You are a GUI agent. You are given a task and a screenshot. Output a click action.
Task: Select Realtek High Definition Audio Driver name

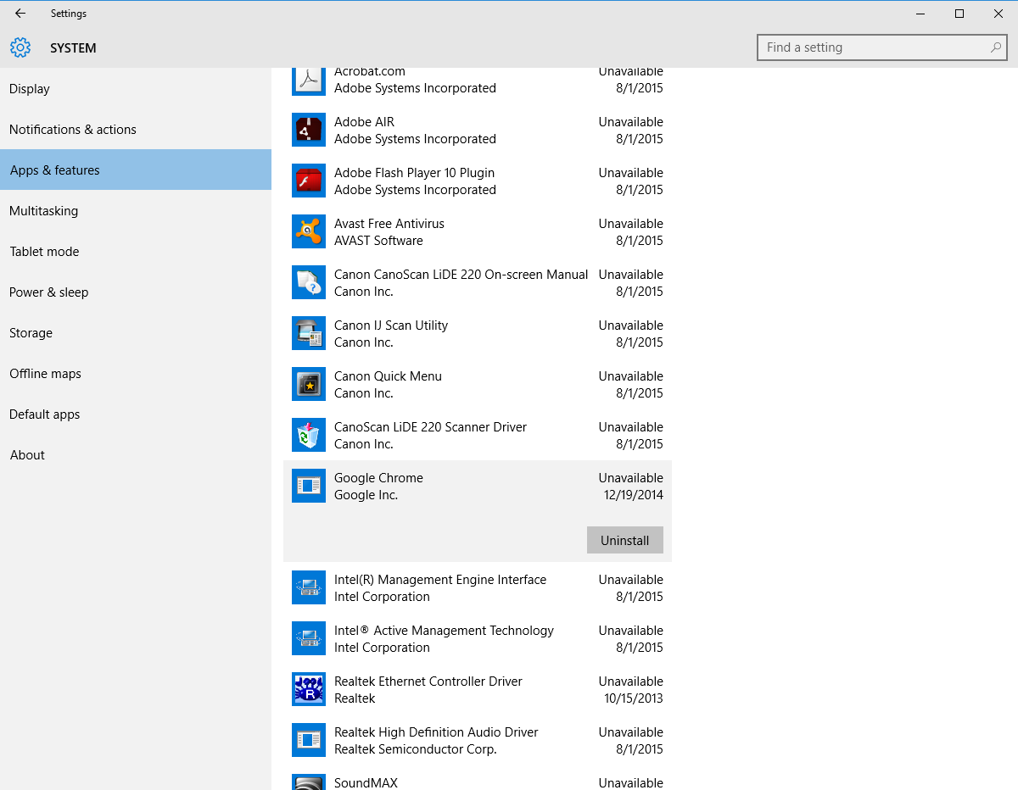436,732
